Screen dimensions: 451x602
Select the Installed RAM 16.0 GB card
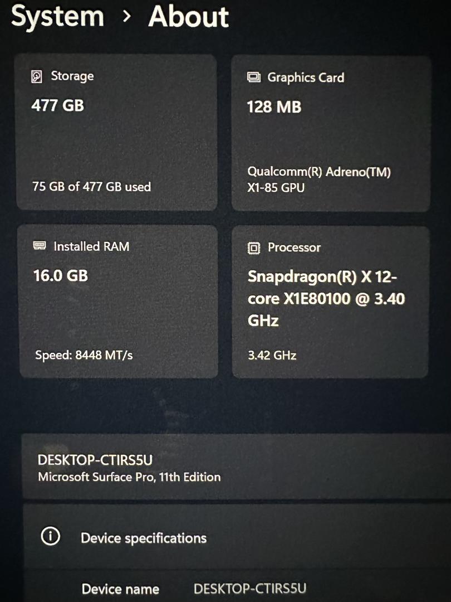coord(119,302)
